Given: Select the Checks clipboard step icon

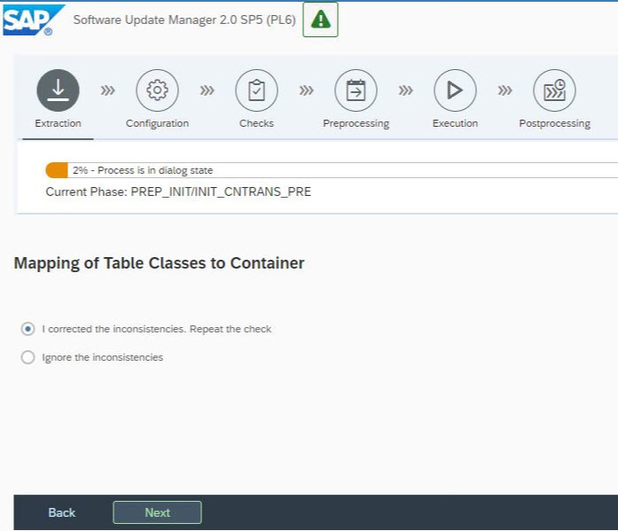Looking at the screenshot, I should [x=256, y=90].
